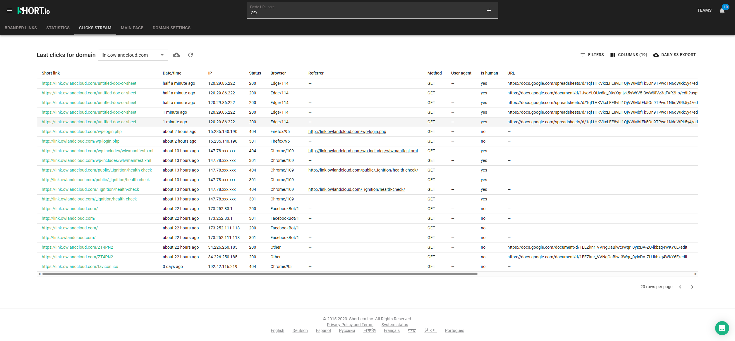Image resolution: width=735 pixels, height=341 pixels.
Task: Open the notifications bell
Action: (x=722, y=11)
